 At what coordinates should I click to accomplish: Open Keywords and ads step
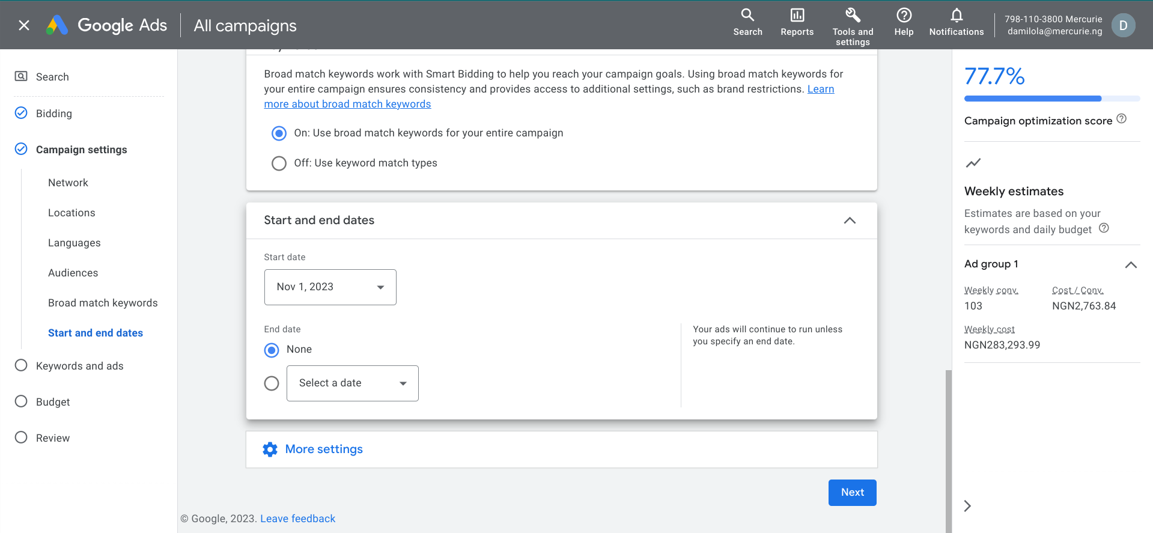pyautogui.click(x=79, y=366)
